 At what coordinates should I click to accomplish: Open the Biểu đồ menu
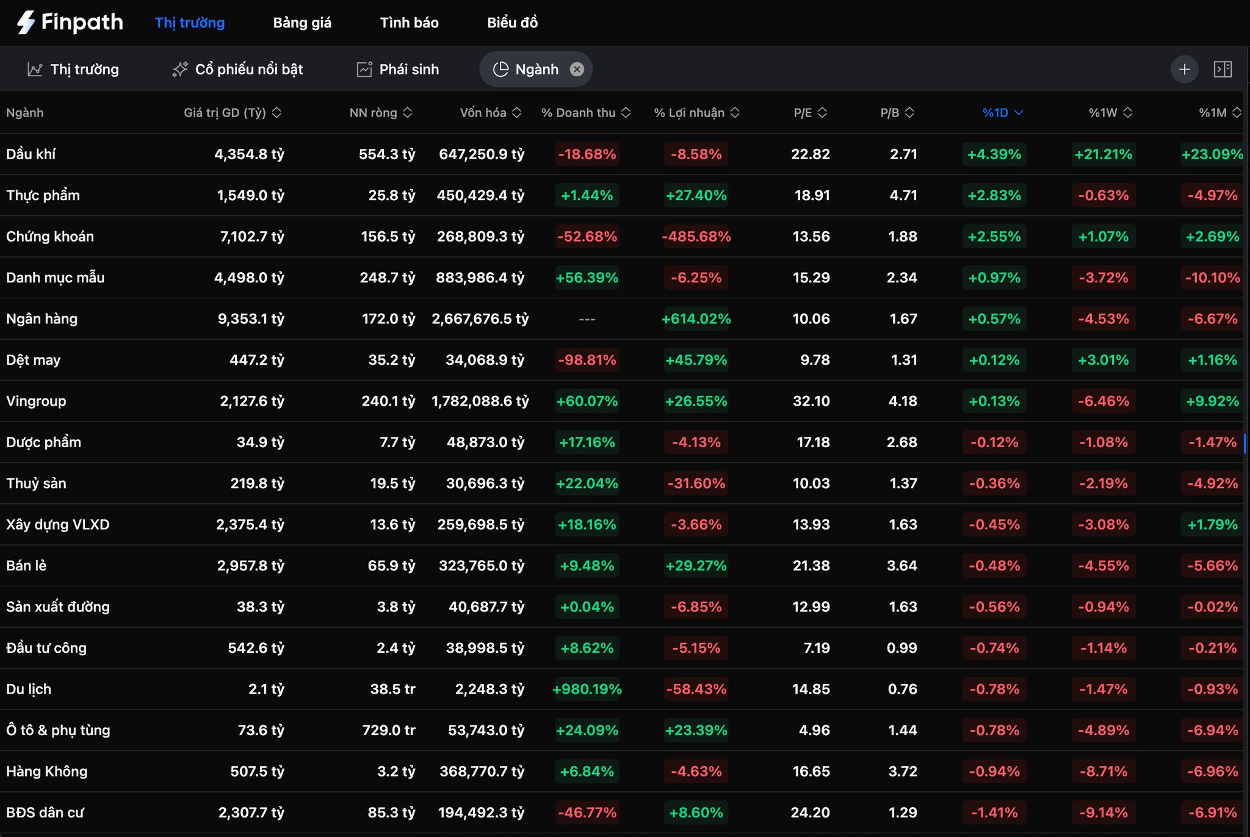[512, 23]
